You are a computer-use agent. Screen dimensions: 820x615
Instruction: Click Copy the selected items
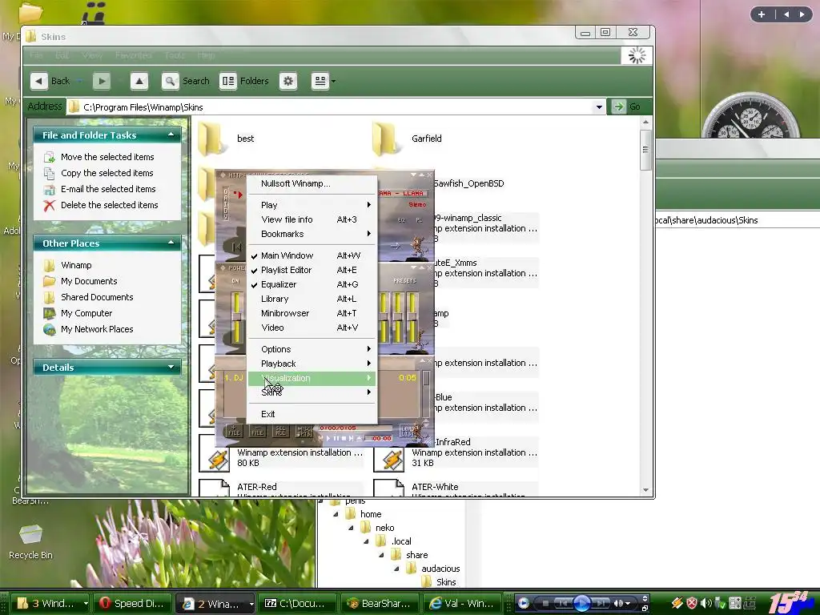(107, 173)
